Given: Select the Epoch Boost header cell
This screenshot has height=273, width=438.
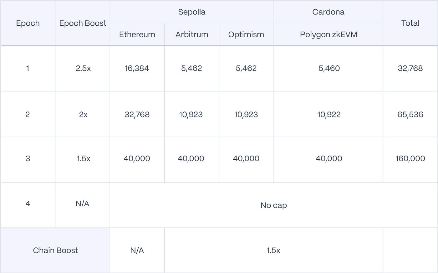Looking at the screenshot, I should (83, 23).
